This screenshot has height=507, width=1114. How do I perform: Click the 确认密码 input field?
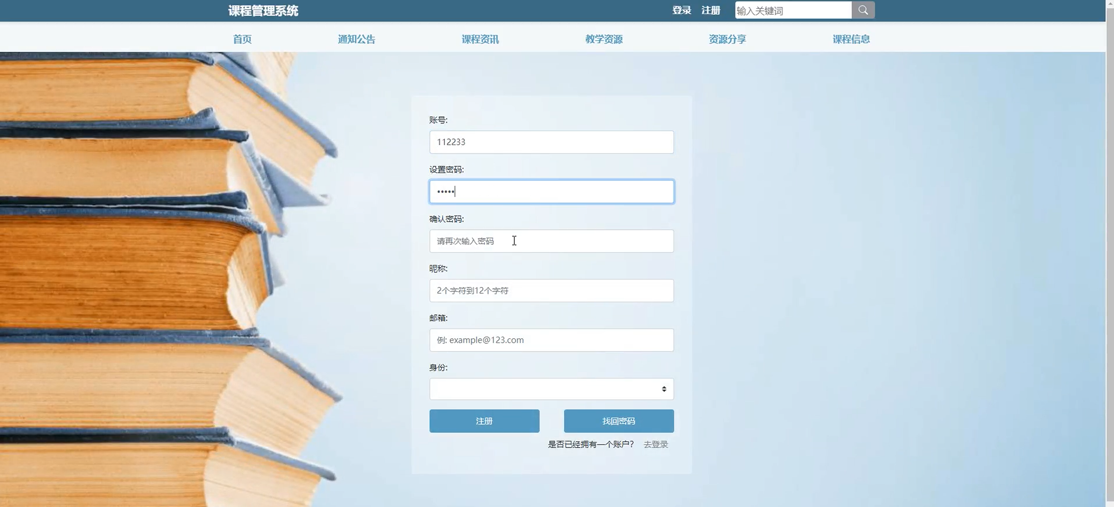[551, 241]
